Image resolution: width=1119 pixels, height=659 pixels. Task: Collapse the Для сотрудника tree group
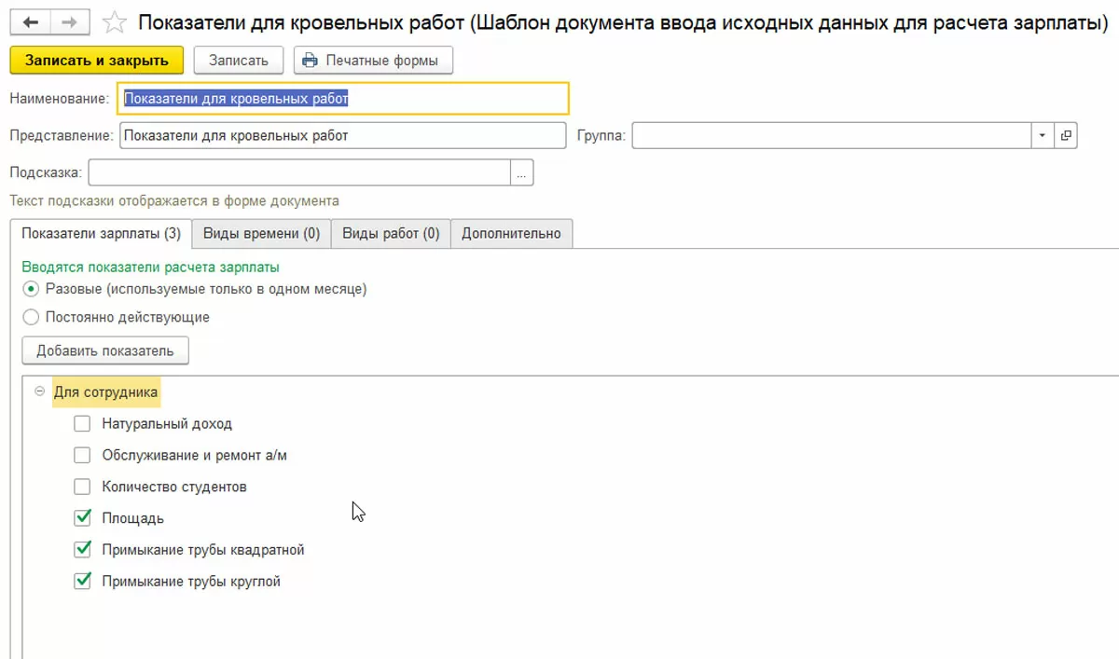click(39, 392)
